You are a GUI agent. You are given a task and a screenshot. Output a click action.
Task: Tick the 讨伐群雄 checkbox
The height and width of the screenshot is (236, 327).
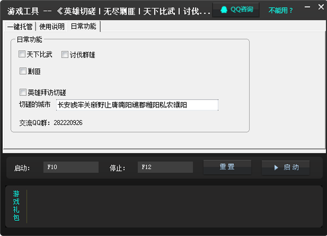pos(65,54)
